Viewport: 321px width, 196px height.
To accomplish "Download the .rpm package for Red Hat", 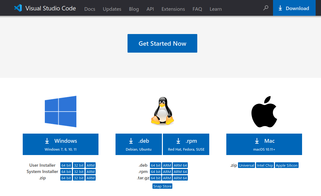I will 186,144.
